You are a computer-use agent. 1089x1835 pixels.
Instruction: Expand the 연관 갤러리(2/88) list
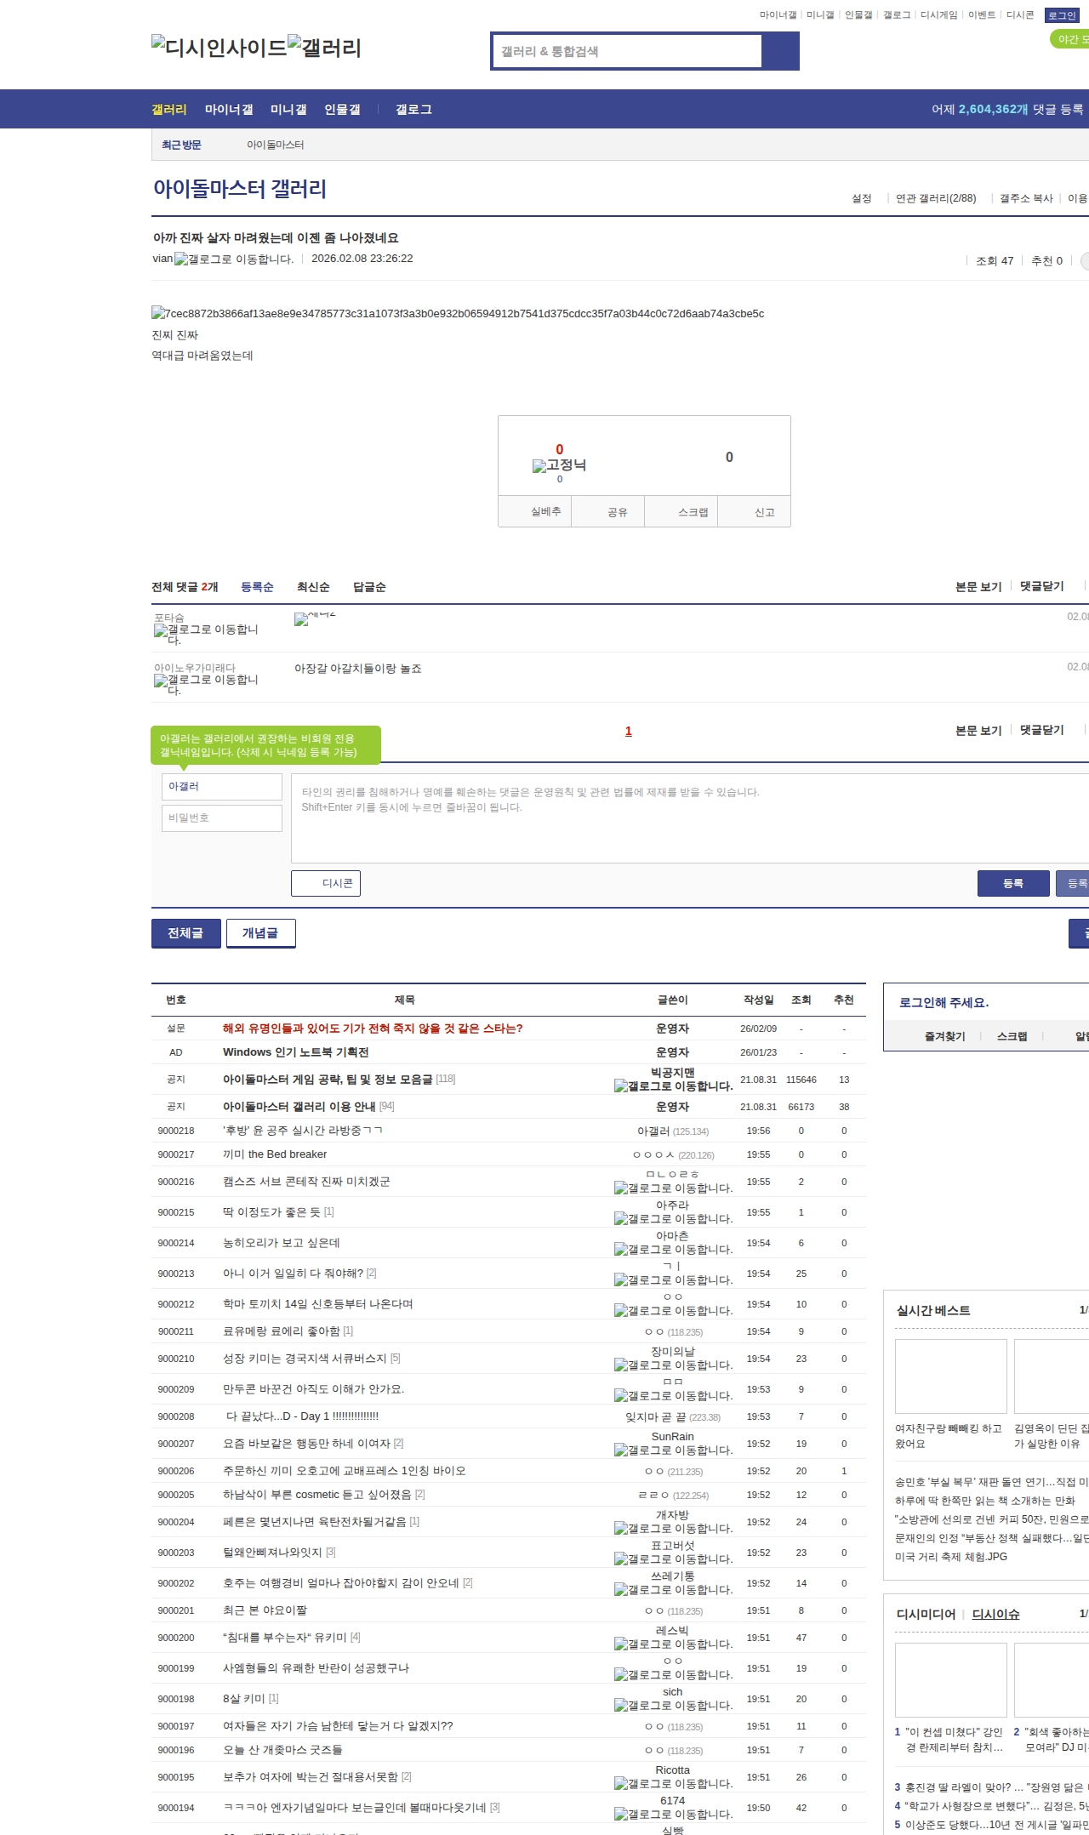(936, 198)
